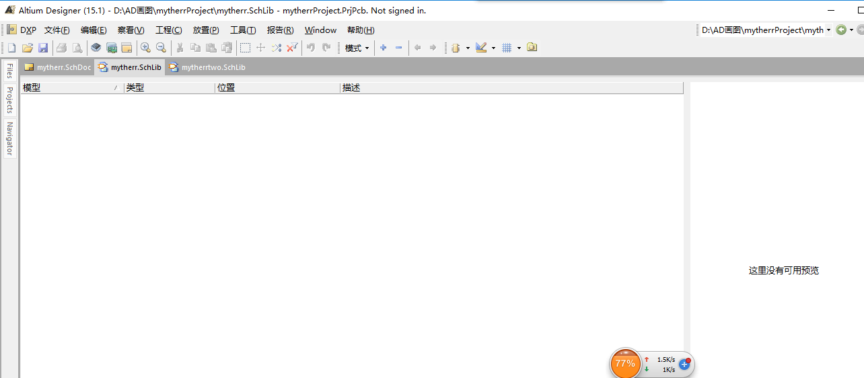Image resolution: width=864 pixels, height=378 pixels.
Task: Open the 放置(P) menu
Action: pos(206,30)
